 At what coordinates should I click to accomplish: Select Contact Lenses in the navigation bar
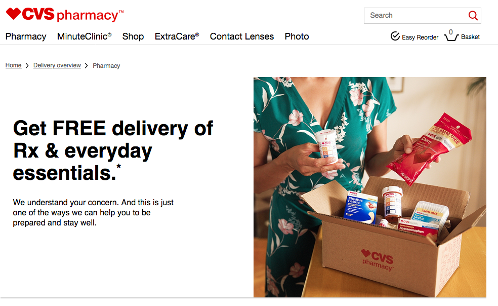[x=242, y=36]
